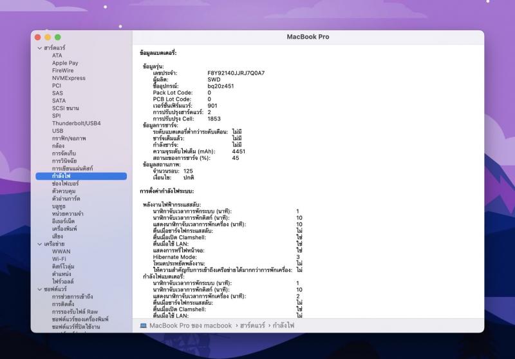The width and height of the screenshot is (515, 359).
Task: Open FireWire hardware item
Action: (62, 71)
